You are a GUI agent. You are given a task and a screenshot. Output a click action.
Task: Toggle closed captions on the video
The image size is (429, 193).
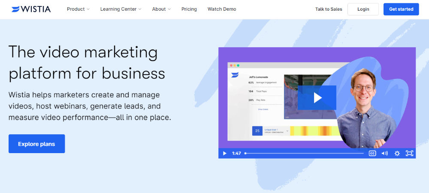point(372,154)
